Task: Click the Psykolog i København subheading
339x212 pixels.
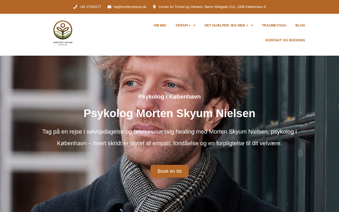Action: [x=169, y=97]
